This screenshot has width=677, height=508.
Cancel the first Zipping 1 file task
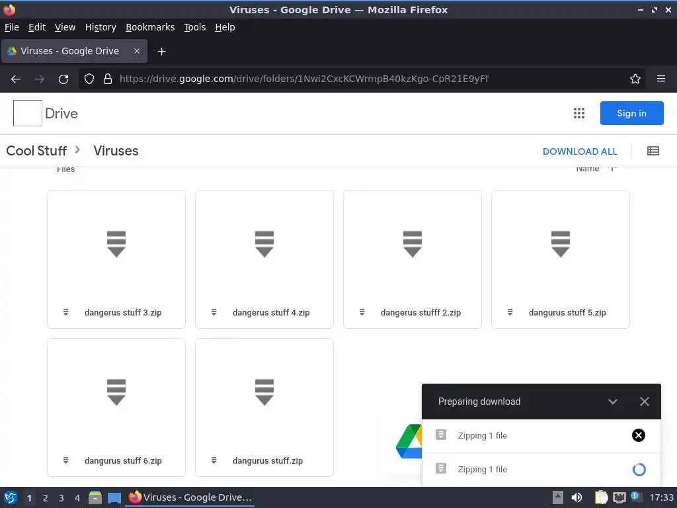coord(638,435)
